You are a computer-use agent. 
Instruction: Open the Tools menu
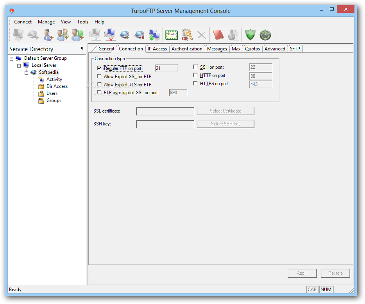[x=82, y=21]
